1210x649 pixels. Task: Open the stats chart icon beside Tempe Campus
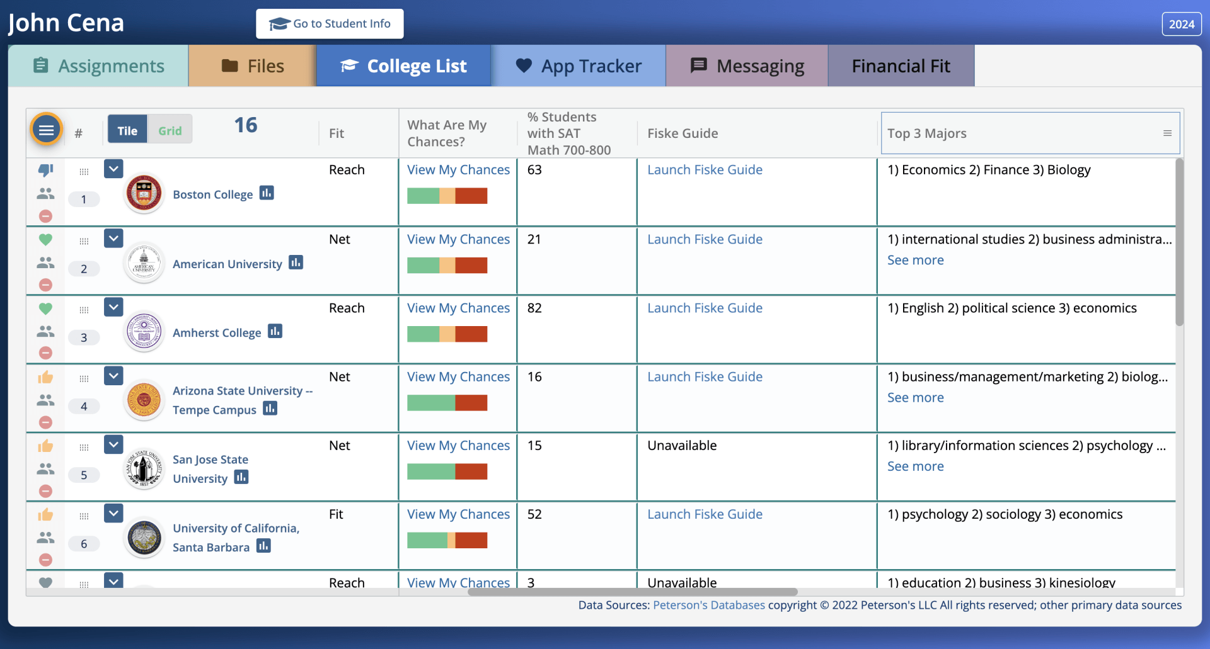tap(270, 408)
